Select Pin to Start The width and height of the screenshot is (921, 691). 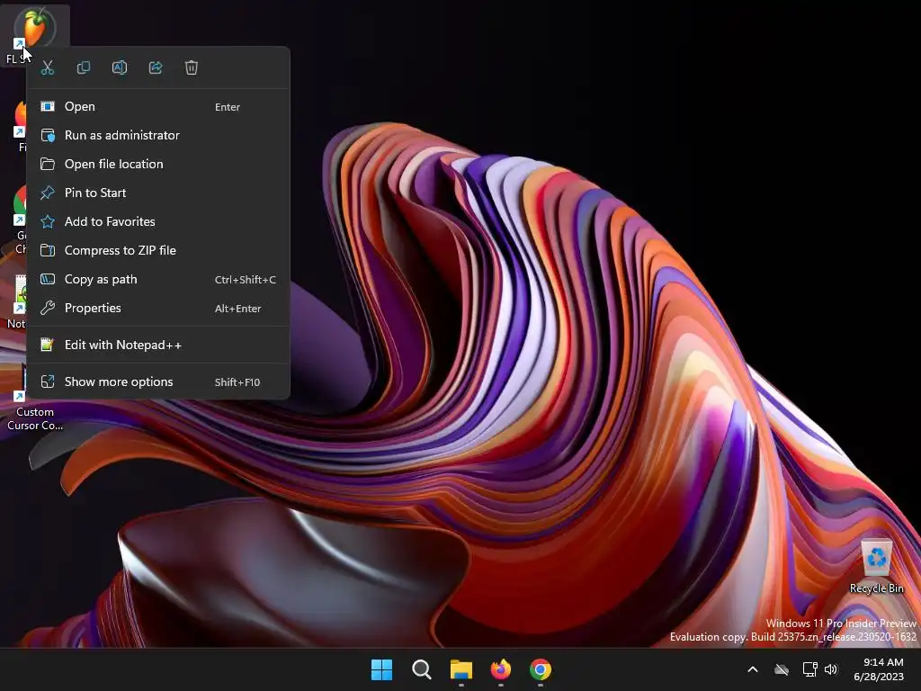pos(158,193)
